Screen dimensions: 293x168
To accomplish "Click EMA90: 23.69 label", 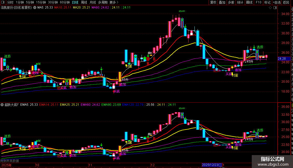I will 111,105.
